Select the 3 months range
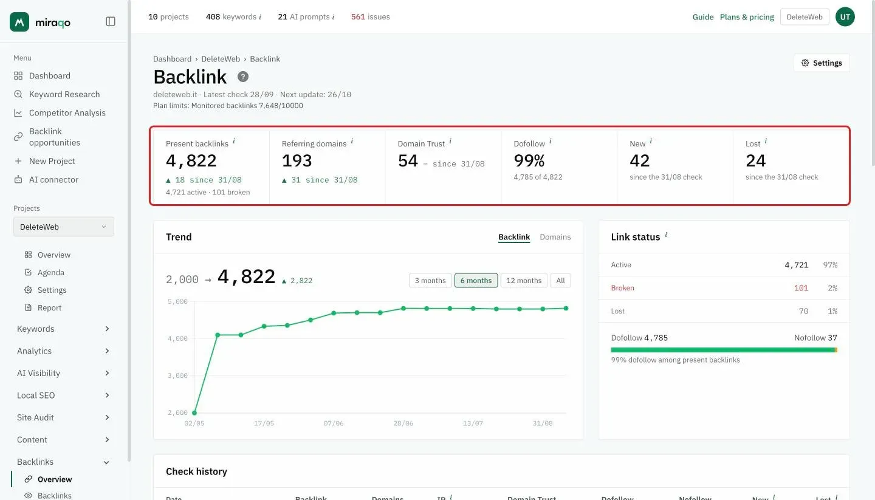The height and width of the screenshot is (500, 875). point(430,281)
